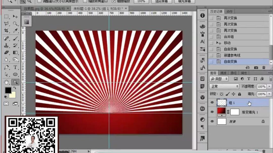Select the Hand tool
273x153 pixels.
coord(6,82)
